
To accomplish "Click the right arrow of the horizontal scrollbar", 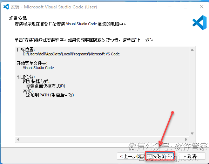I will point(186,139).
